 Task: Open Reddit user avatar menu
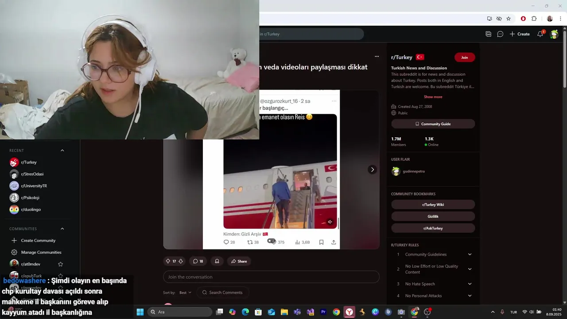click(554, 34)
